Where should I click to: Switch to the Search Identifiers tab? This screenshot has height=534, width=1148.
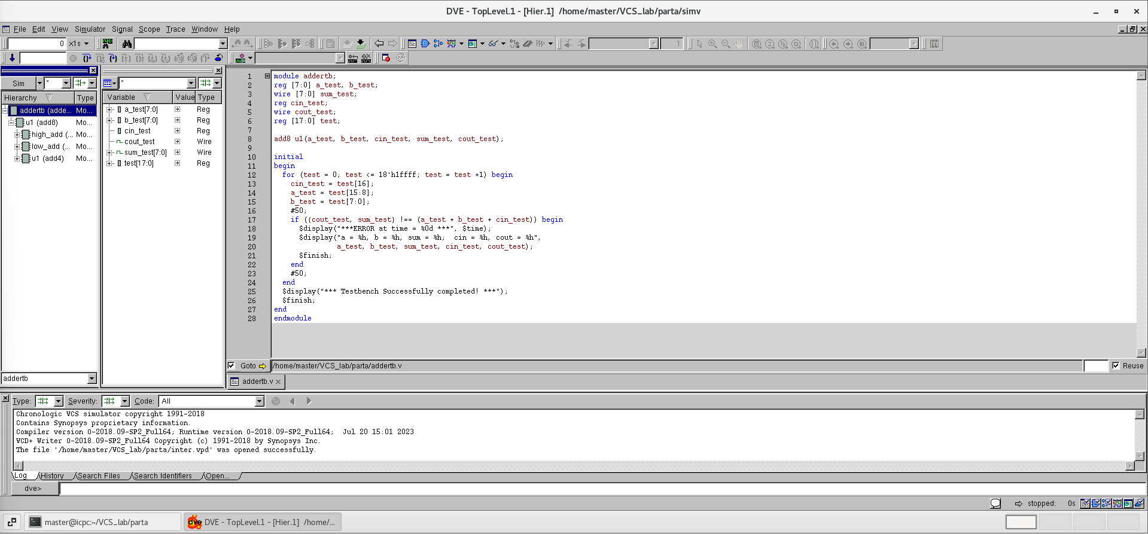pyautogui.click(x=163, y=476)
